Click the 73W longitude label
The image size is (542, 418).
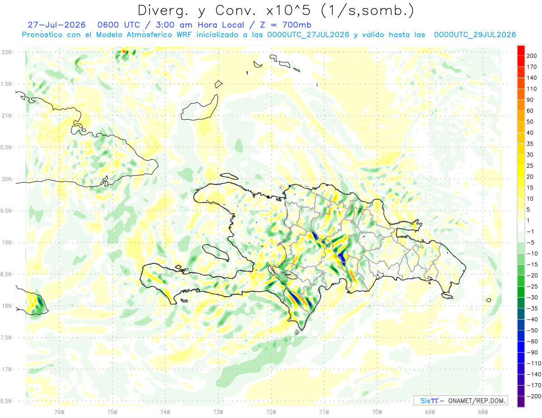coord(218,411)
